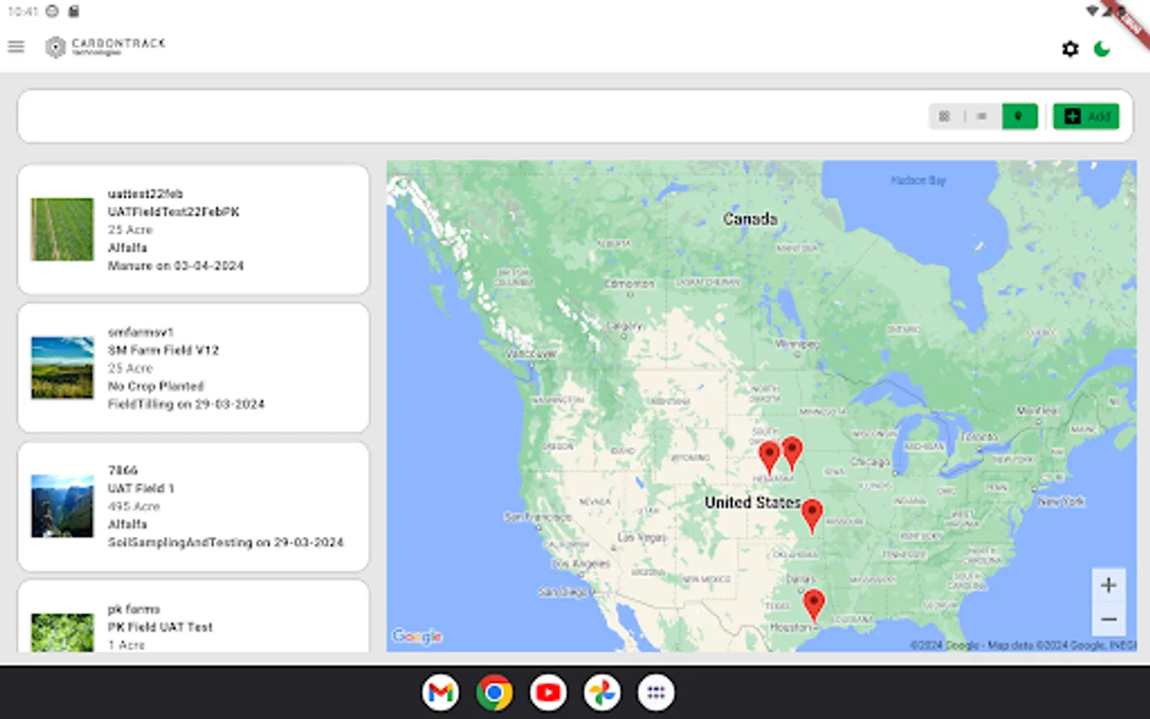Select 'PK Field UAT Test' field name
Image resolution: width=1150 pixels, height=719 pixels.
160,627
